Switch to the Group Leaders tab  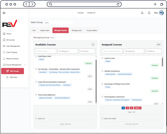coord(92,30)
